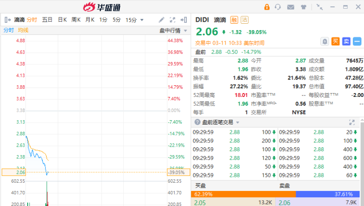Click the orange 买 buy button
Viewport: 364px width, 206px height.
(x=335, y=42)
